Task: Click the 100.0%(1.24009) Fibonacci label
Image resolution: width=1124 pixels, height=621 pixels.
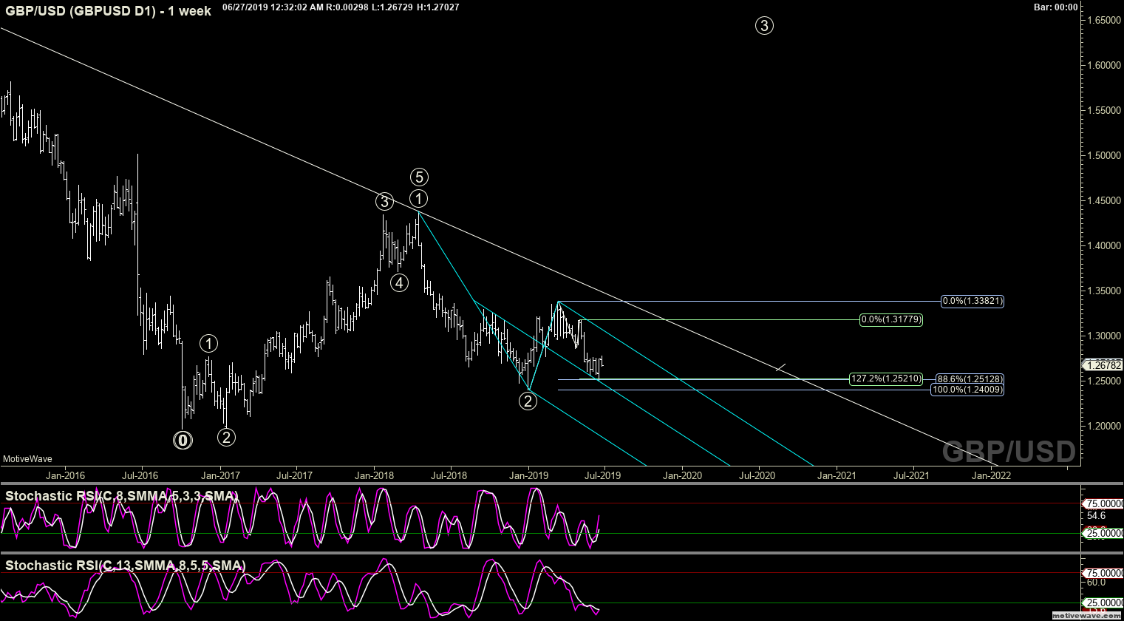Action: click(967, 390)
